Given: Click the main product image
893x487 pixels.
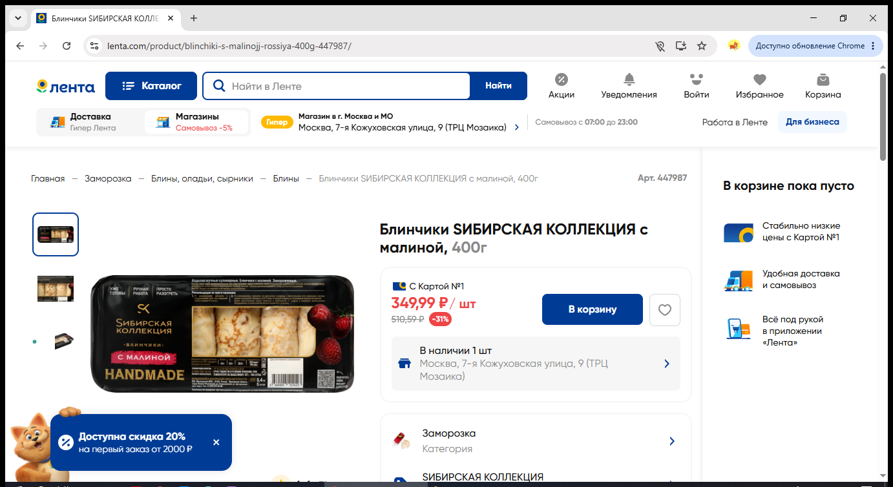Looking at the screenshot, I should point(222,334).
